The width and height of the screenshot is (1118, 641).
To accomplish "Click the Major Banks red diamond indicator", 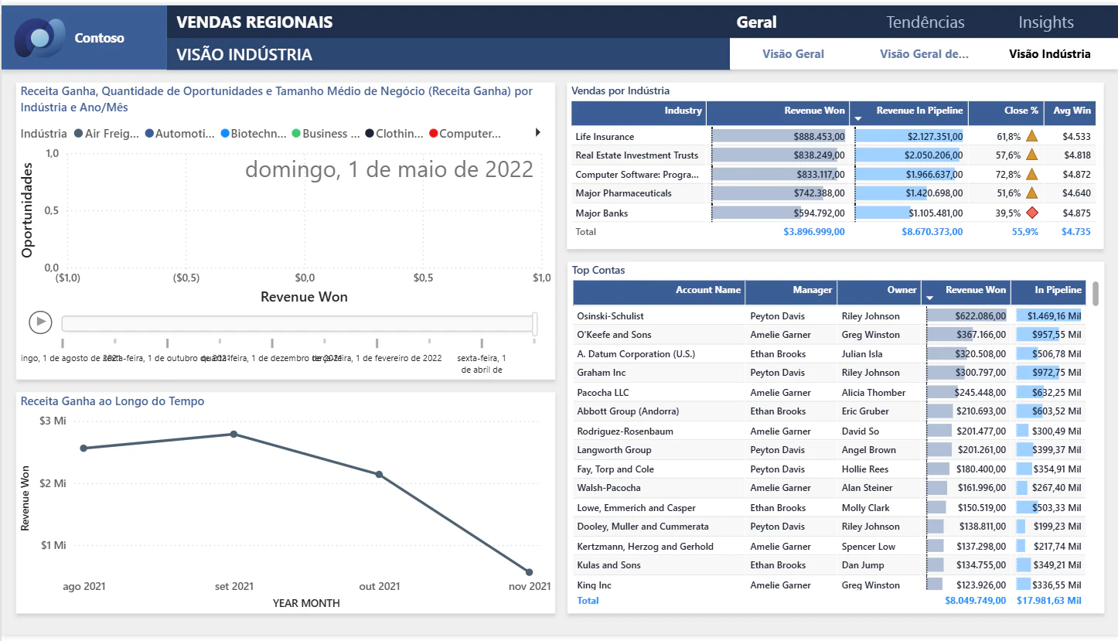I will pos(1031,213).
